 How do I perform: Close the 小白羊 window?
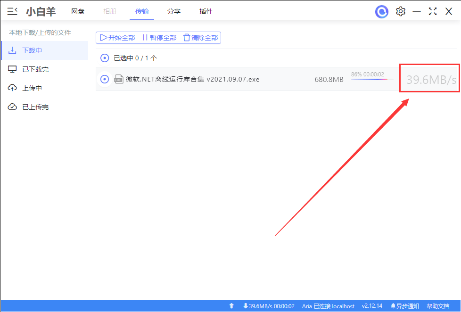pos(449,11)
